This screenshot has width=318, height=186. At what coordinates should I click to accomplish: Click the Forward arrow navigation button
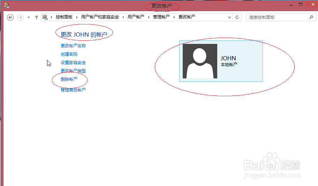point(20,17)
